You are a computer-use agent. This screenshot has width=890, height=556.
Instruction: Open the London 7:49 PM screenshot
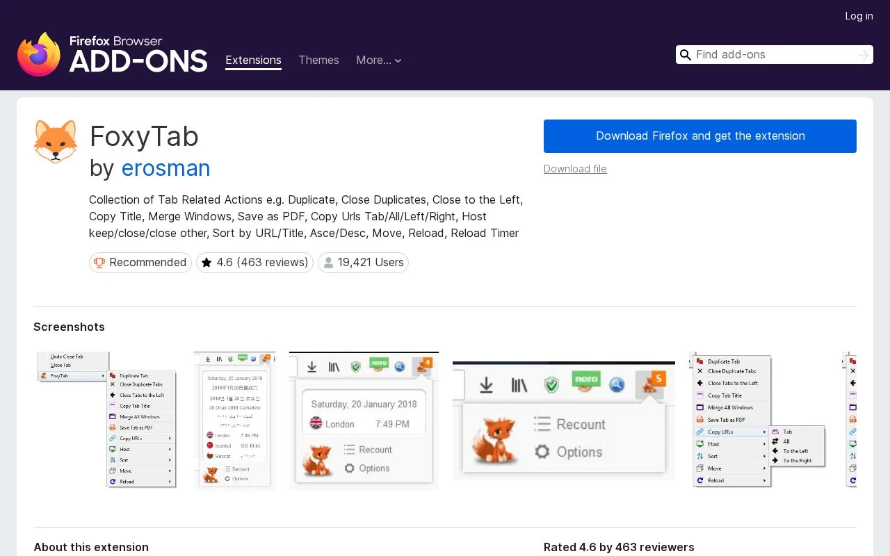[x=364, y=421]
